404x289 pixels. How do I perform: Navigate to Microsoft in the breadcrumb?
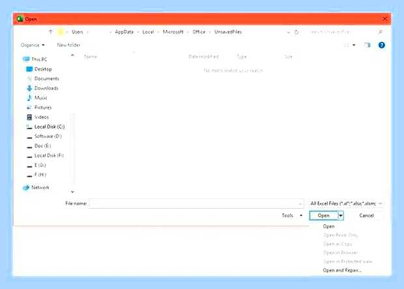pos(173,32)
